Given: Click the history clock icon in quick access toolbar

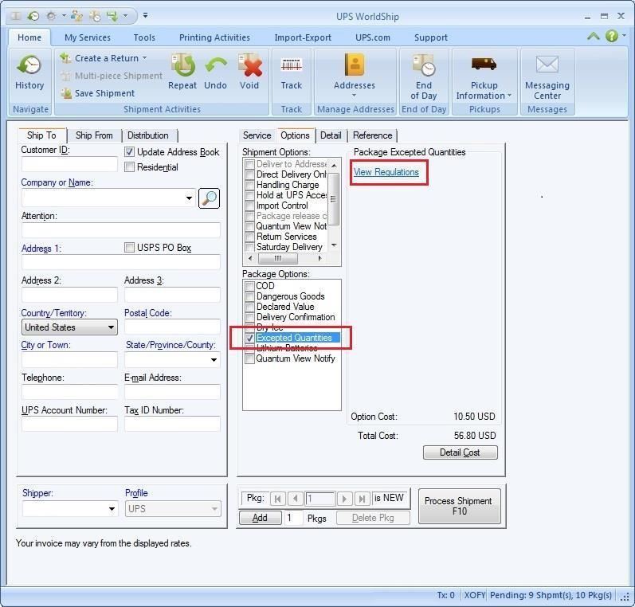Looking at the screenshot, I should (x=33, y=16).
